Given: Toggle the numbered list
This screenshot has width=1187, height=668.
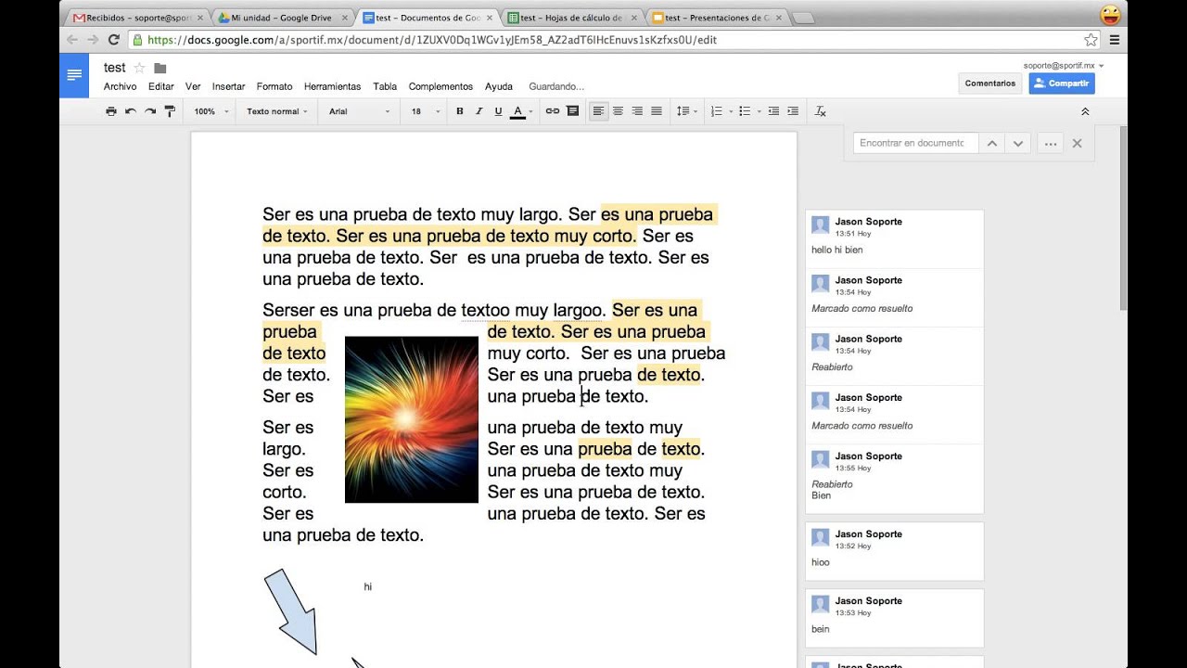Looking at the screenshot, I should (716, 111).
